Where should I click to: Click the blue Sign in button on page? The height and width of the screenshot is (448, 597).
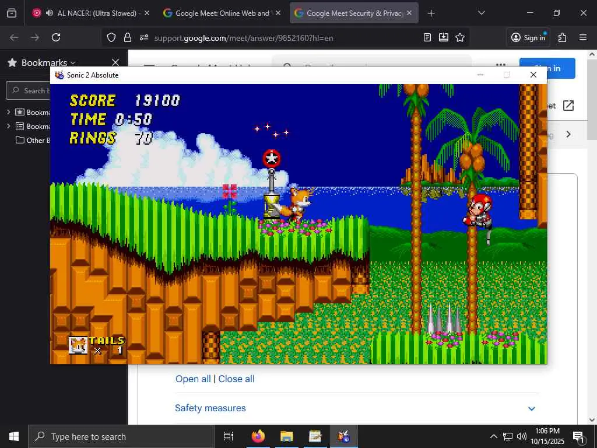point(561,69)
